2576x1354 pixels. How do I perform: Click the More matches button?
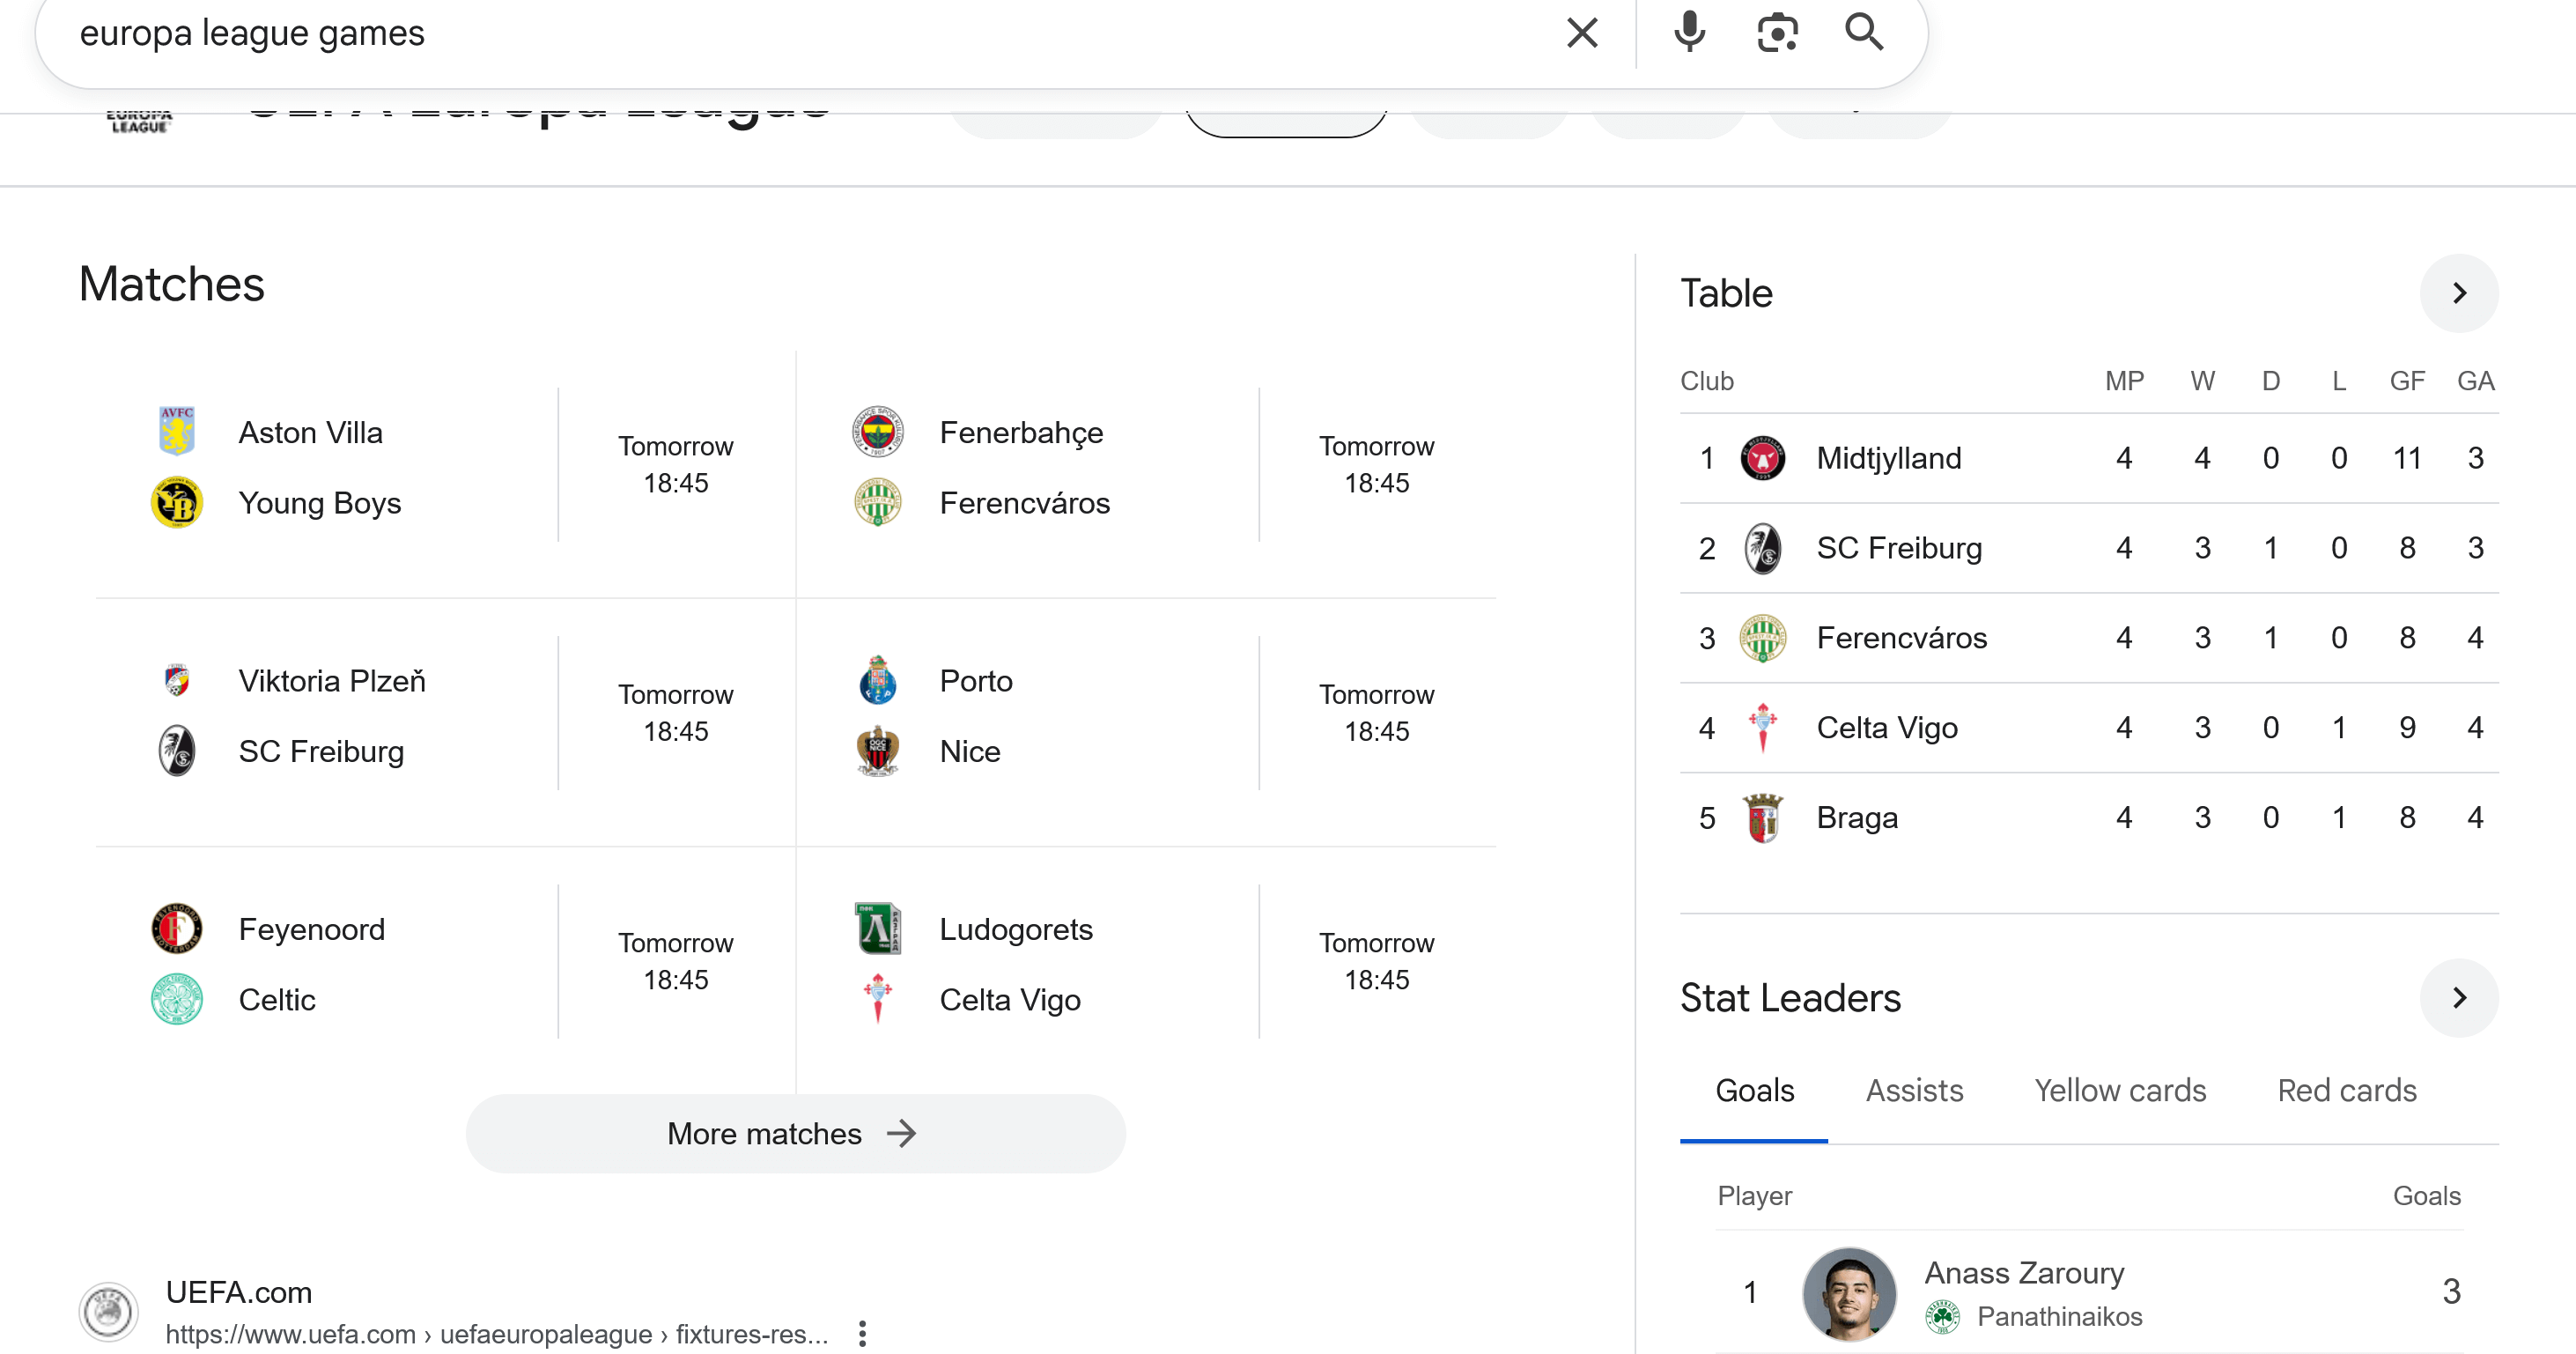point(795,1133)
